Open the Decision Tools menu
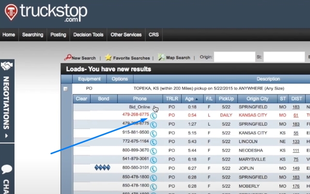The width and height of the screenshot is (310, 194). coord(88,34)
